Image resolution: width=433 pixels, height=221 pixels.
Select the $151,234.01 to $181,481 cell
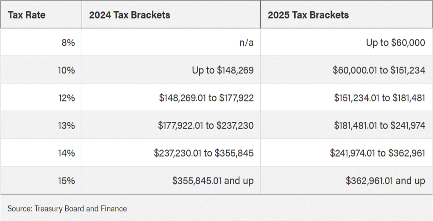(x=379, y=98)
